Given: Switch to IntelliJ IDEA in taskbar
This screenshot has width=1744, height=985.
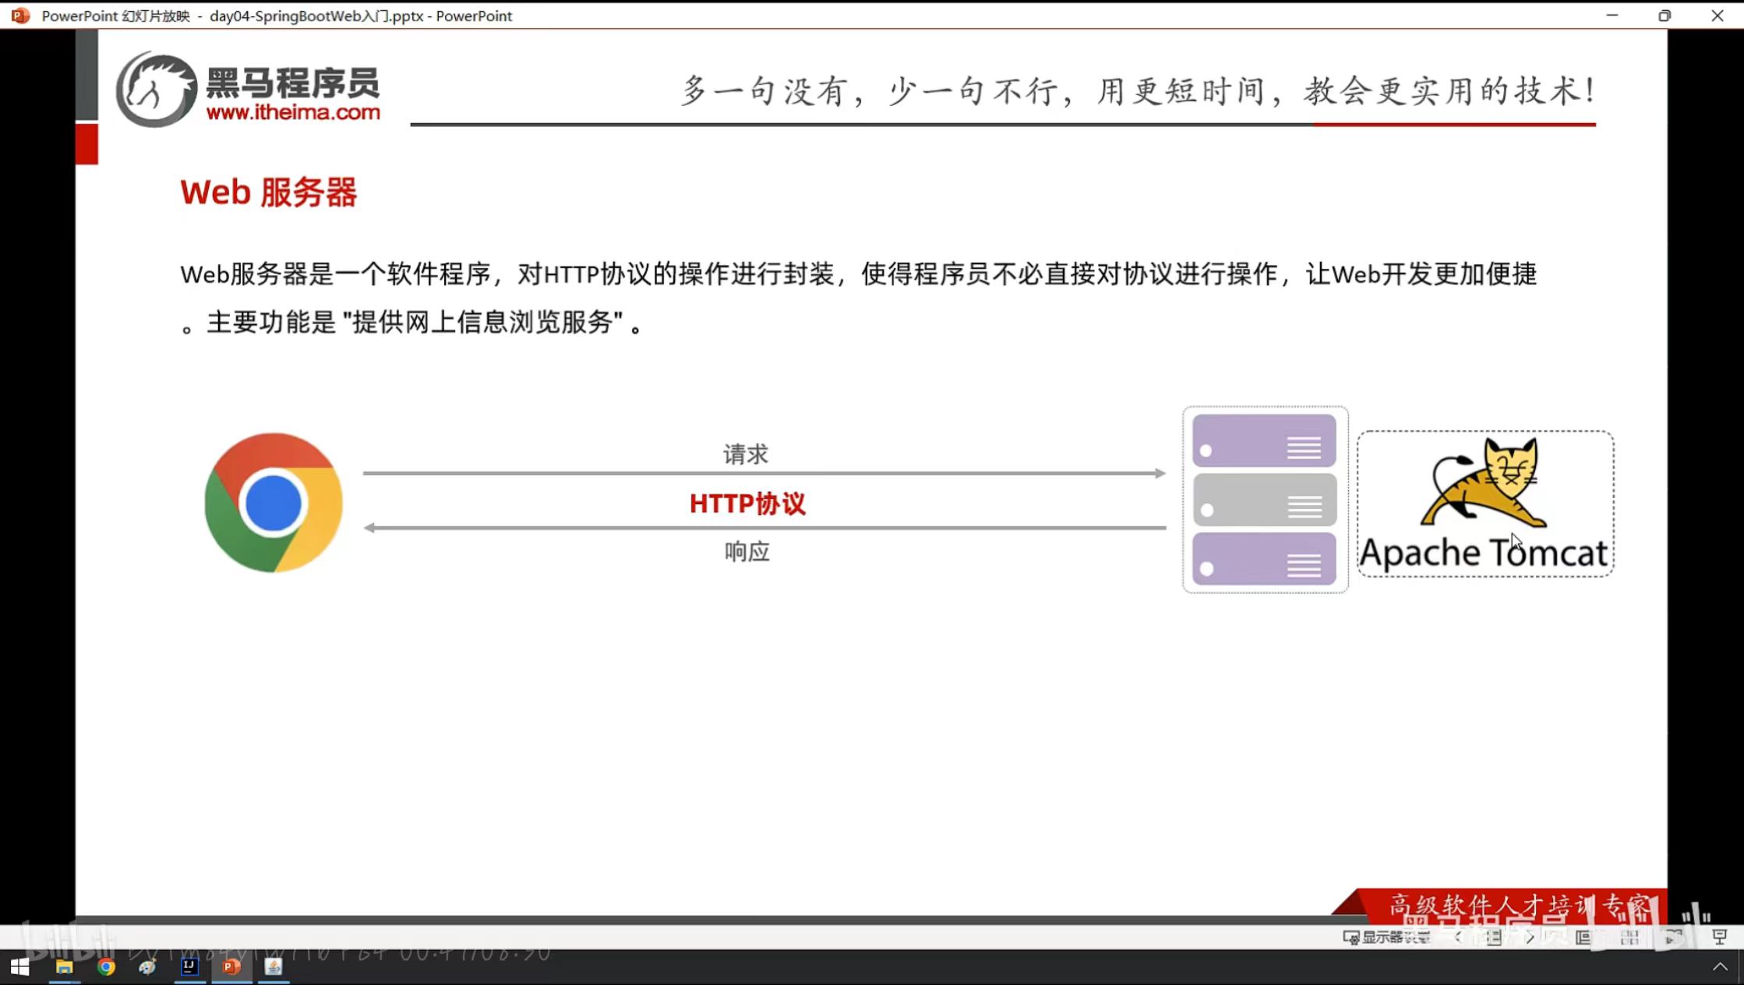Looking at the screenshot, I should pos(189,967).
